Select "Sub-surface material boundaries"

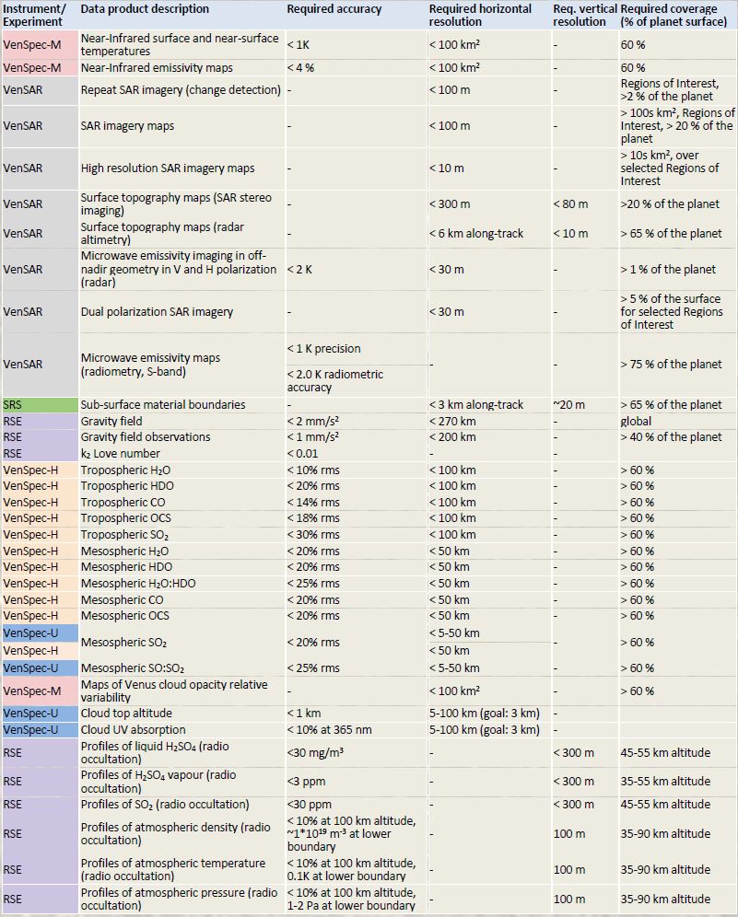pyautogui.click(x=163, y=405)
